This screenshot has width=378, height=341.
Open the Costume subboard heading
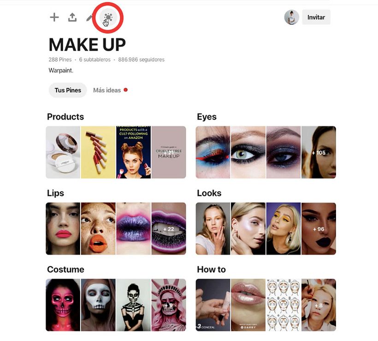tap(65, 269)
